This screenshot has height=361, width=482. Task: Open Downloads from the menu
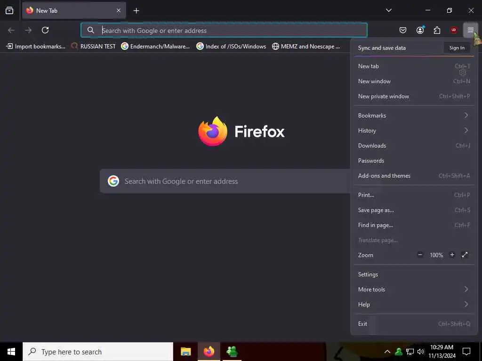[414, 146]
